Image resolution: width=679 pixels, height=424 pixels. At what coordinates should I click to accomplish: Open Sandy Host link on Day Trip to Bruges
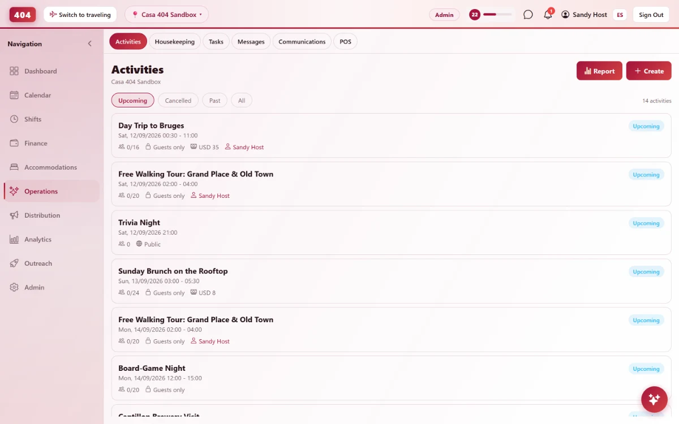tap(244, 147)
